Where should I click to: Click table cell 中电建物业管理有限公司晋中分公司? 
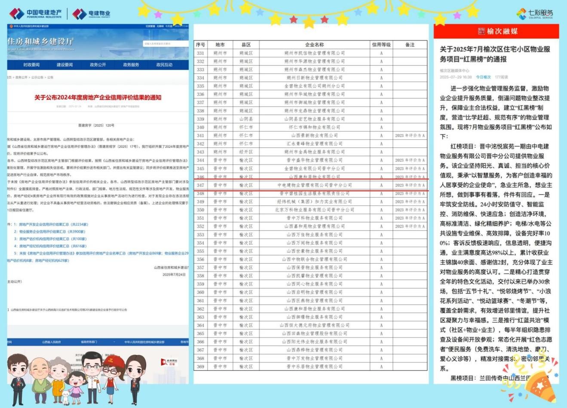pyautogui.click(x=314, y=185)
